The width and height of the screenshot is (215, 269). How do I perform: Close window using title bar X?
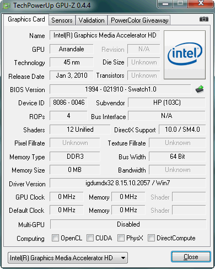[x=201, y=3]
